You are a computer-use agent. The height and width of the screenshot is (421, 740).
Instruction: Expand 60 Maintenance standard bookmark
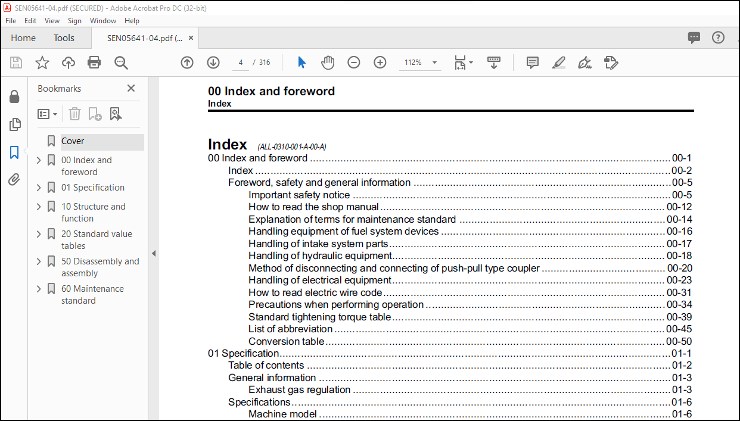(39, 289)
